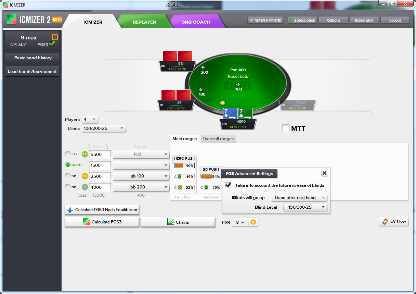Click the green 1 badge beside BB
This screenshot has width=416, height=294.
(x=85, y=187)
